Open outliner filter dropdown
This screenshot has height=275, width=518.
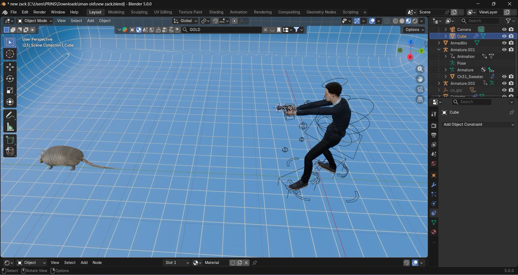(x=510, y=21)
